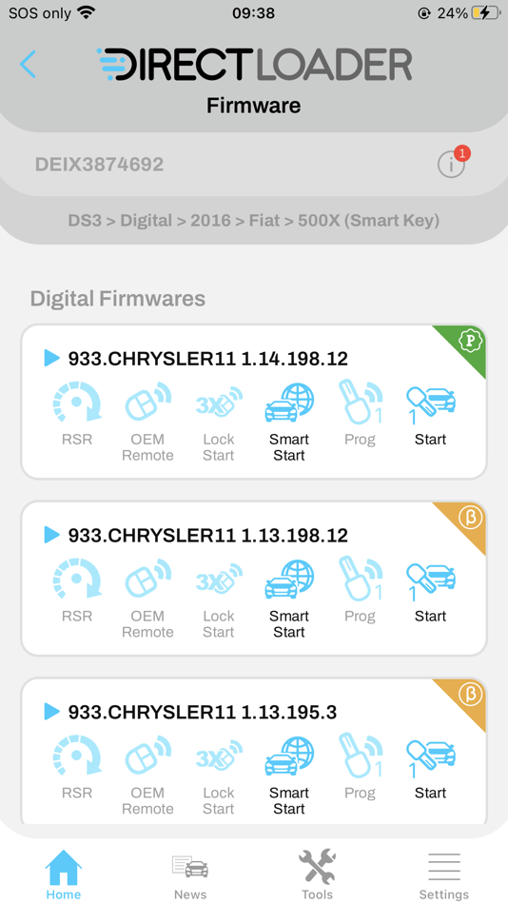
Task: Open the info icon with red badge
Action: tap(453, 163)
